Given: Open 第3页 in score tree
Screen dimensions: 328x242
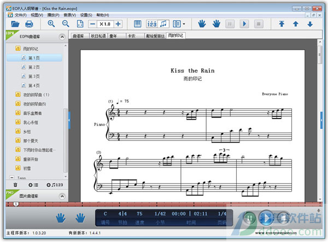Looking at the screenshot, I should [34, 76].
